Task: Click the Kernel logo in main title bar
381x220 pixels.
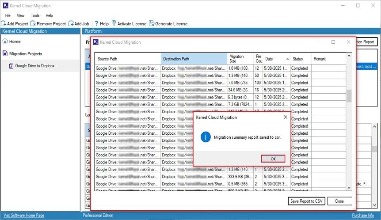Action: coord(5,5)
